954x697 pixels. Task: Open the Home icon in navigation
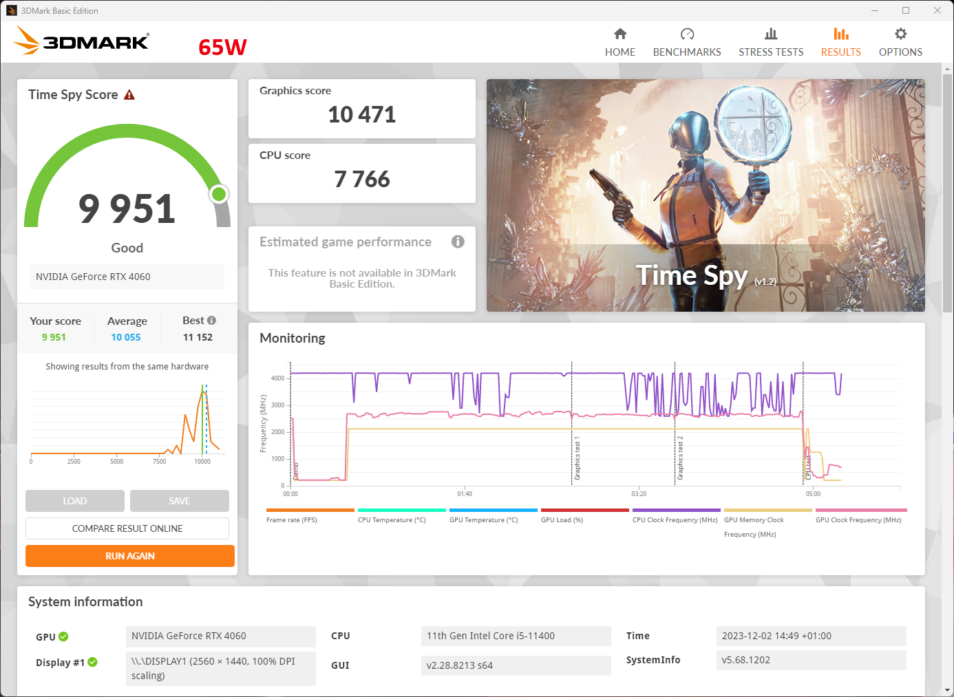click(x=620, y=34)
